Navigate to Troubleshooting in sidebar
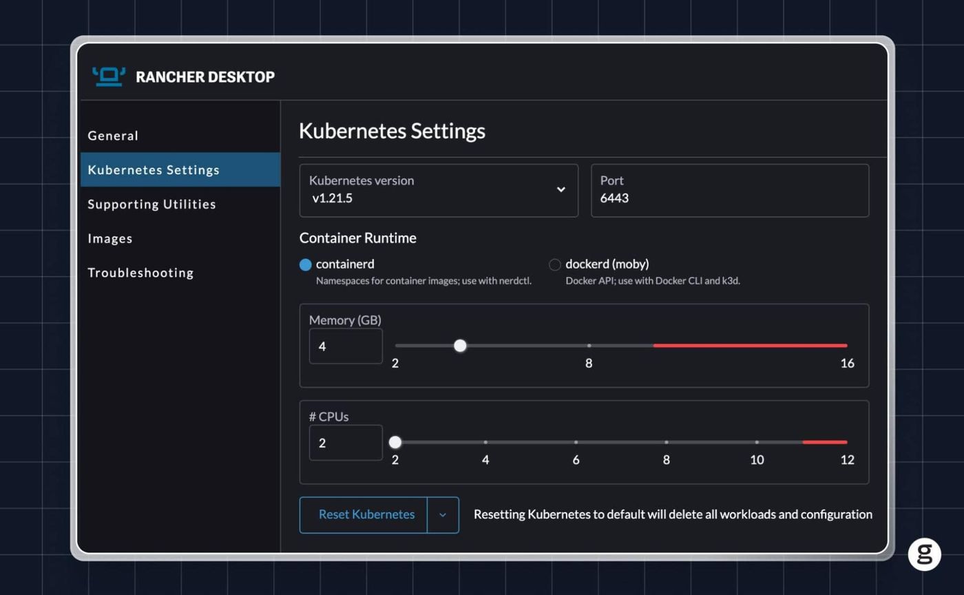 click(140, 273)
